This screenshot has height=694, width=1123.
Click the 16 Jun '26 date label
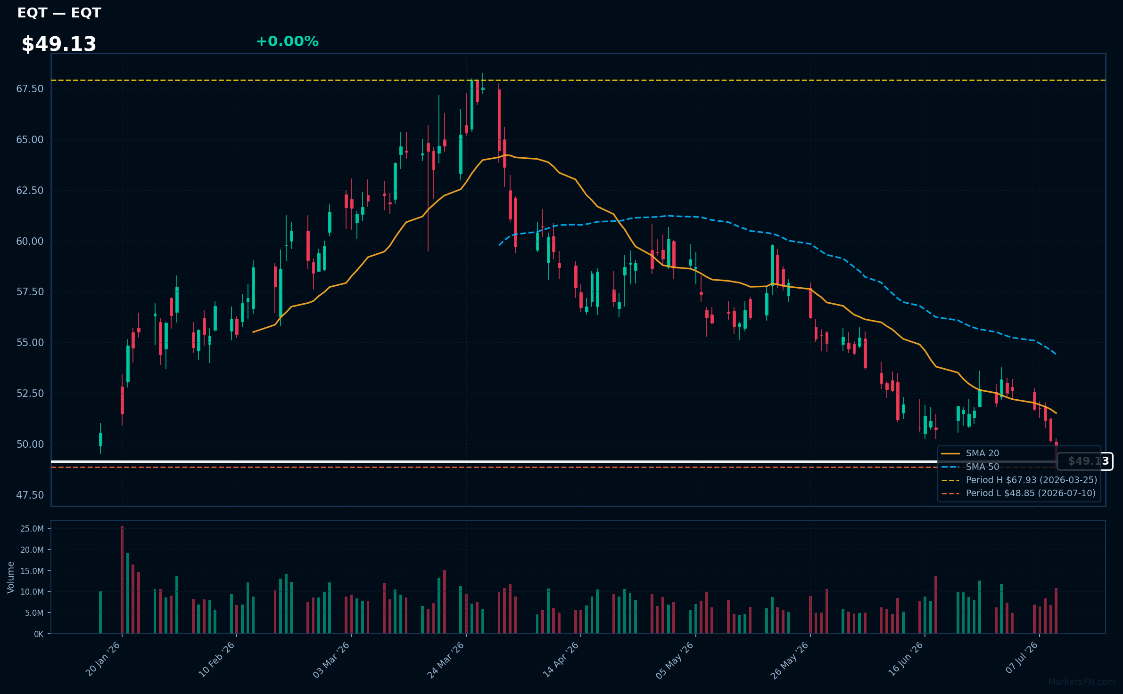[x=906, y=659]
